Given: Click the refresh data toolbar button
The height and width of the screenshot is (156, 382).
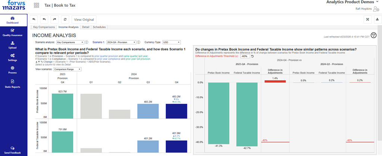Looking at the screenshot, I should tap(65, 19).
